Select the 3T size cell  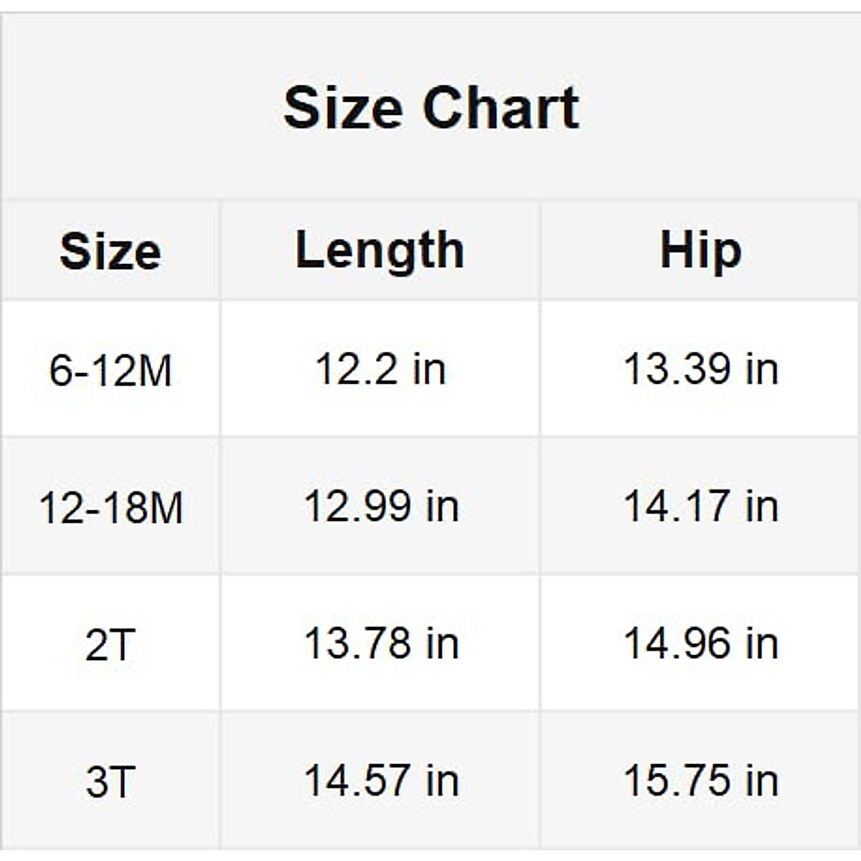[110, 781]
